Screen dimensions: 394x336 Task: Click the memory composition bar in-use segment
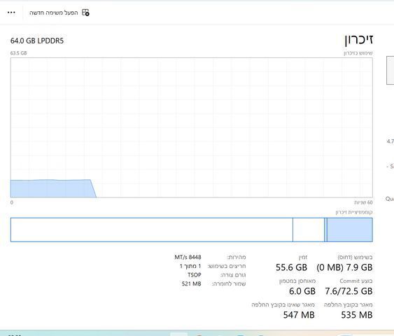coord(350,230)
